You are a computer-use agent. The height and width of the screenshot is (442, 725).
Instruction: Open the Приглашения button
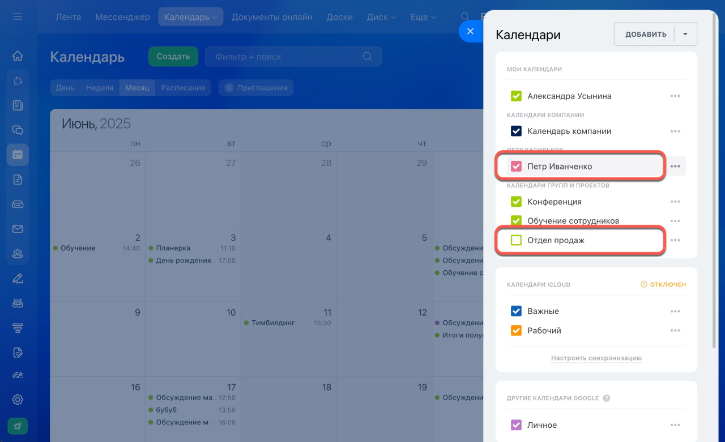coord(256,88)
